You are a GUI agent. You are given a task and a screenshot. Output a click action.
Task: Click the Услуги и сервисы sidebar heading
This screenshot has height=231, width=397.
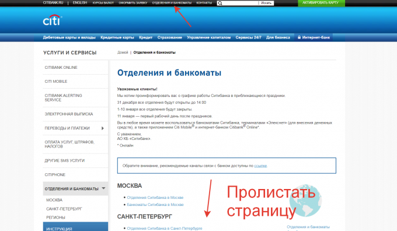pos(70,52)
